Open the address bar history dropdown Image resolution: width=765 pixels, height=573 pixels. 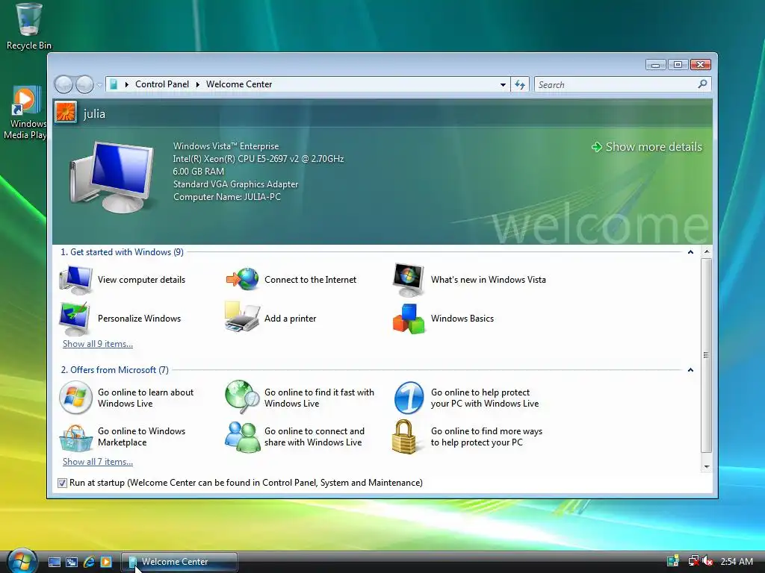(x=503, y=85)
